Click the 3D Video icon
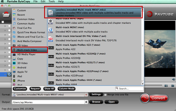 14,63
